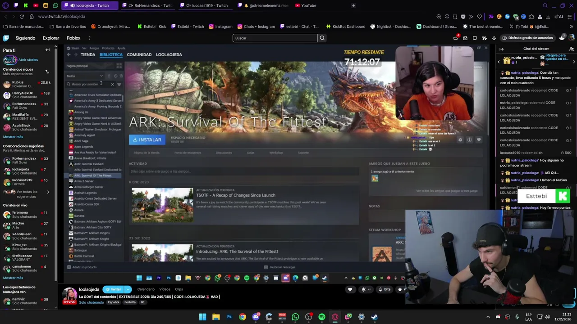
Task: Open Rubius channel in sidebar
Action: 27,84
